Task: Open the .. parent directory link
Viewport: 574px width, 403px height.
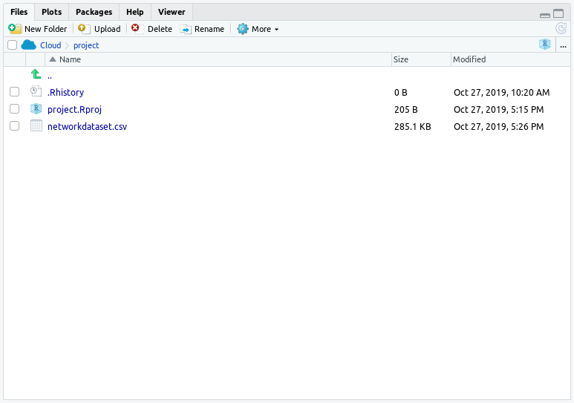Action: pos(50,76)
